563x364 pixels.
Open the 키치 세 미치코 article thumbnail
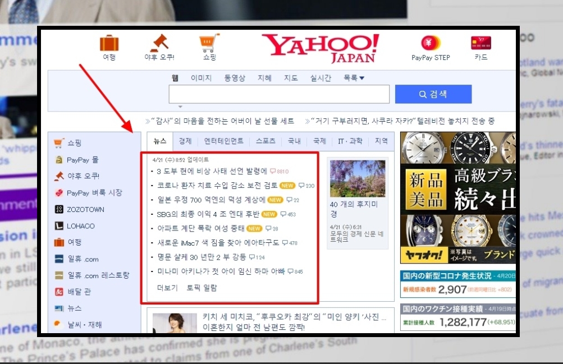175,322
